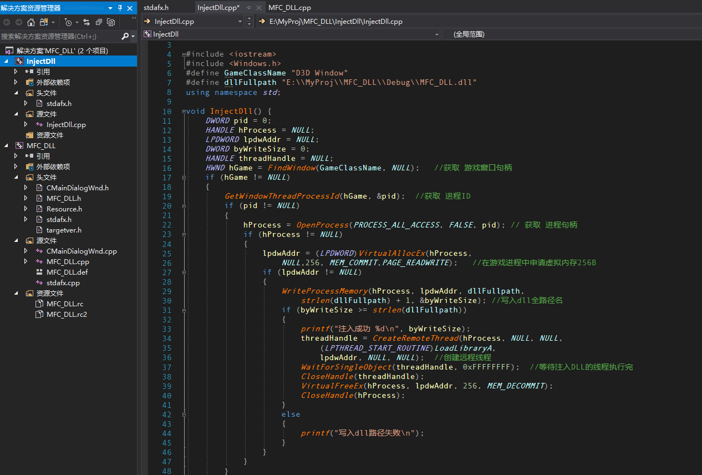Collapse 资源文件 folder under MFC_DLL project

click(x=16, y=293)
